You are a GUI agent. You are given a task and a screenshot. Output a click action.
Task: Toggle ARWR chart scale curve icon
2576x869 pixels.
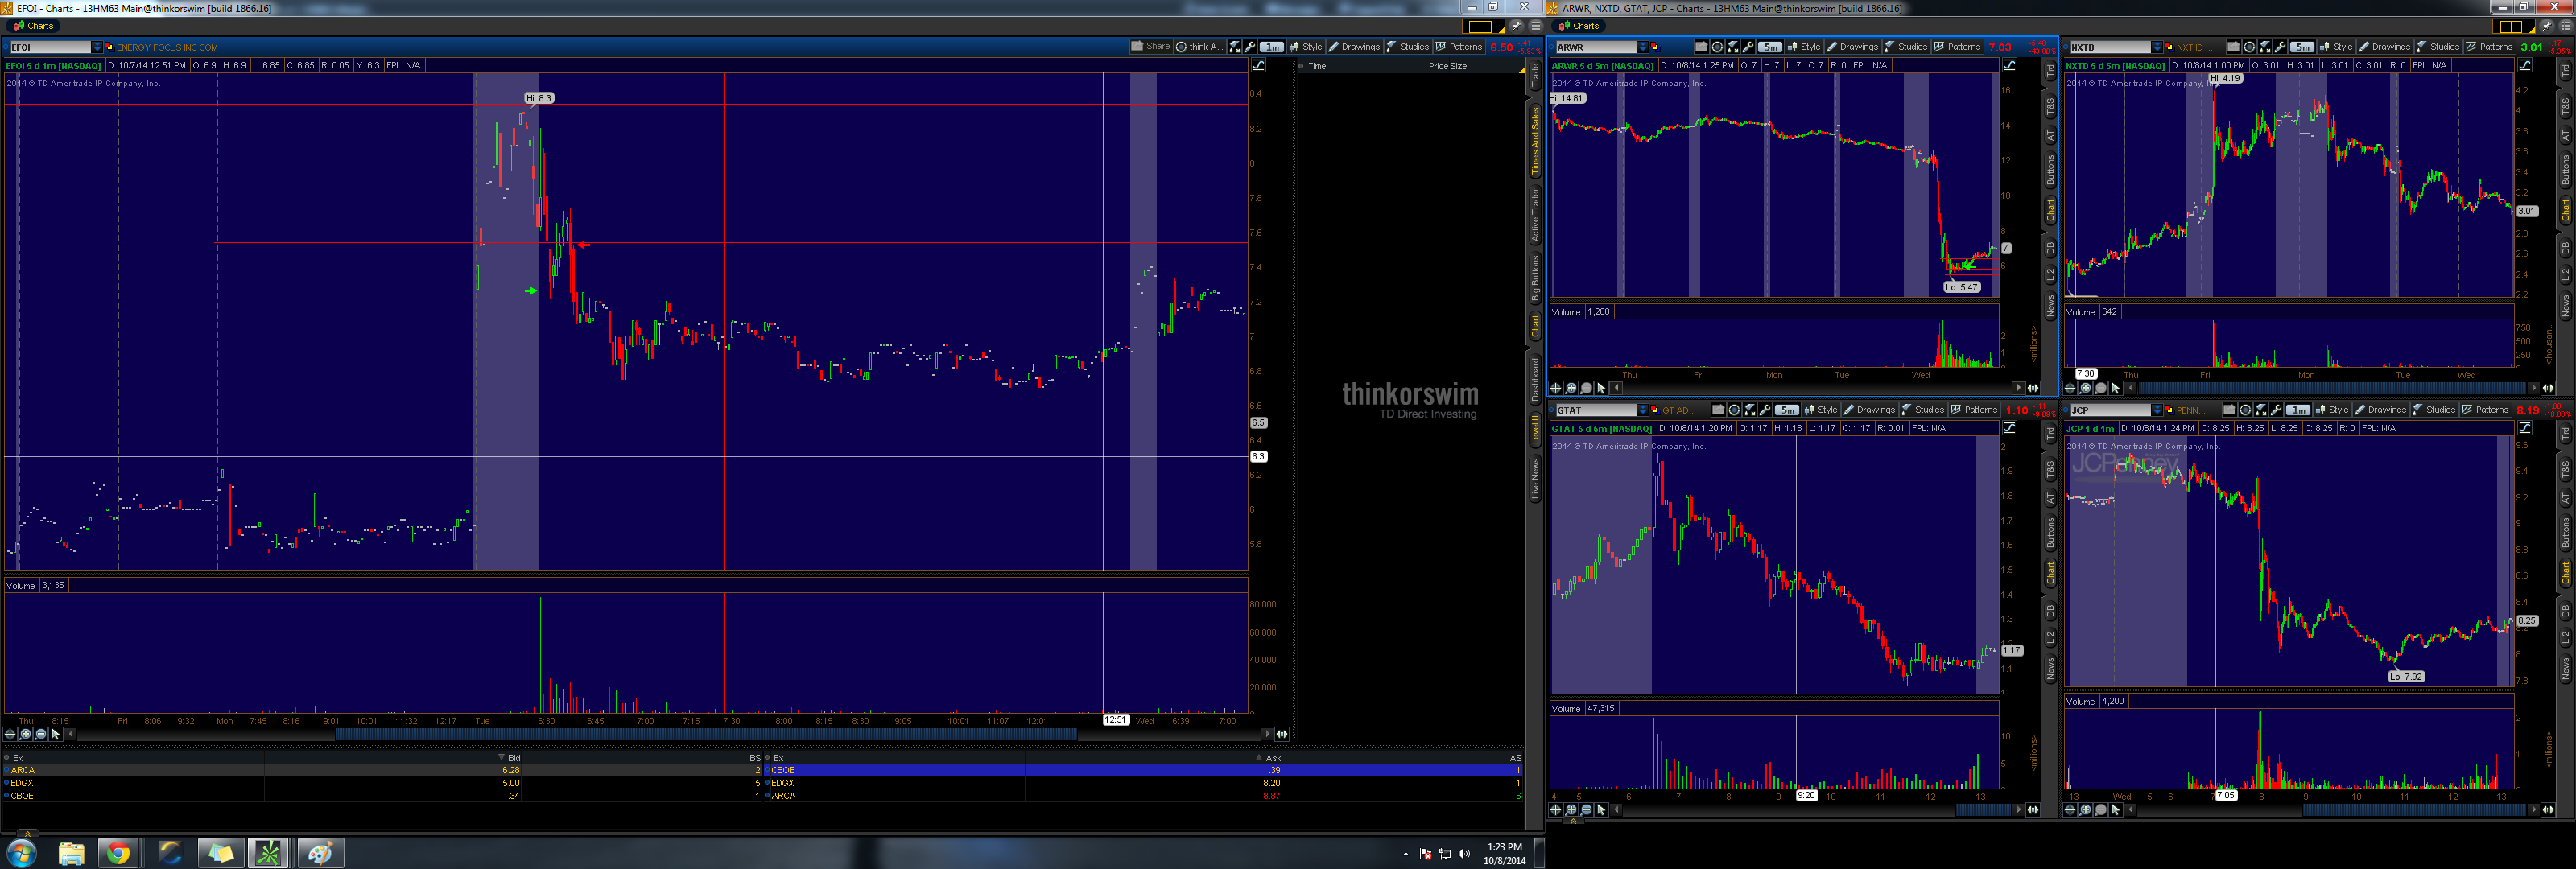pyautogui.click(x=2009, y=65)
